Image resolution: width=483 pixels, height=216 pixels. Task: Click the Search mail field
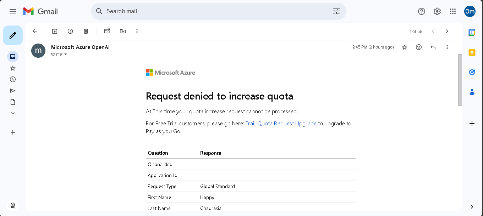coord(213,11)
